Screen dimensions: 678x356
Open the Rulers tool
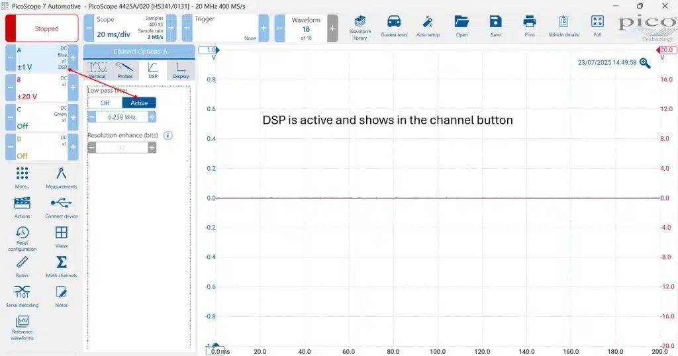pos(22,267)
